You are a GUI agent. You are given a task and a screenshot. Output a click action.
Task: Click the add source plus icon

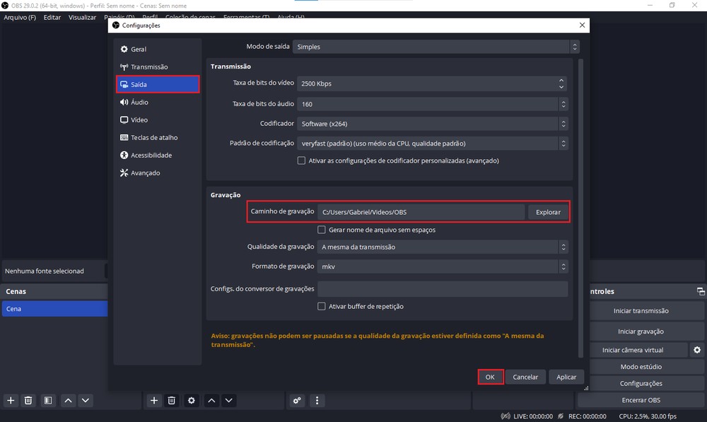coord(154,400)
